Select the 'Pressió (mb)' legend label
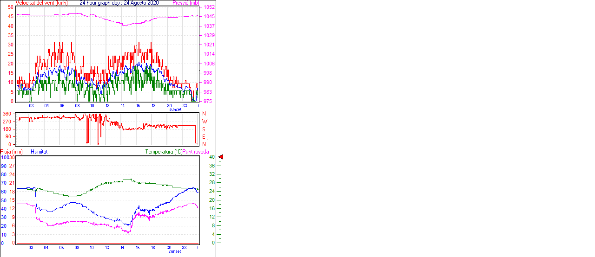595x257 pixels. (185, 3)
